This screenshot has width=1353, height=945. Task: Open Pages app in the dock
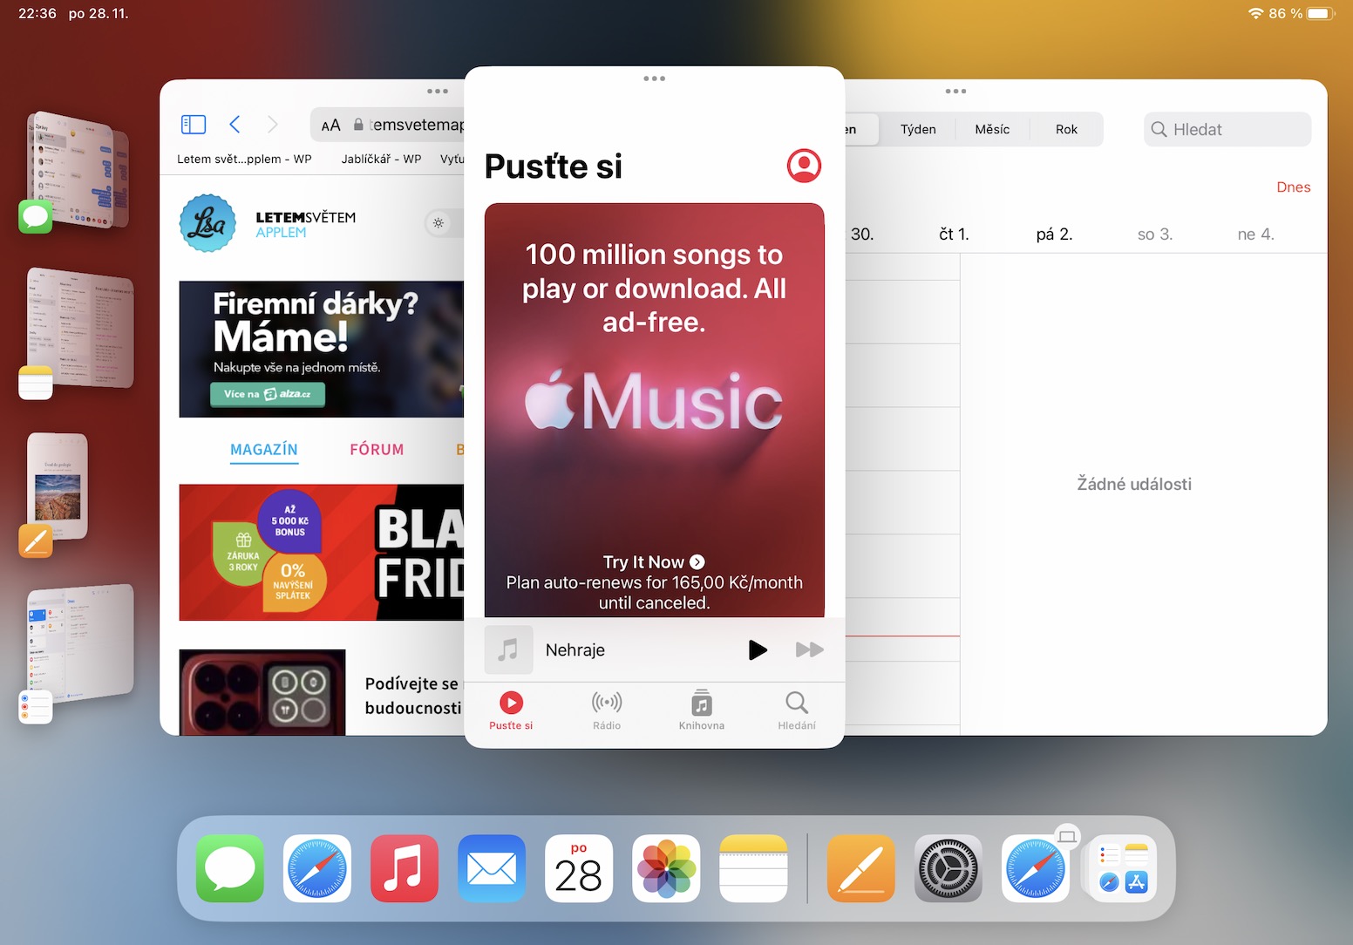coord(861,868)
